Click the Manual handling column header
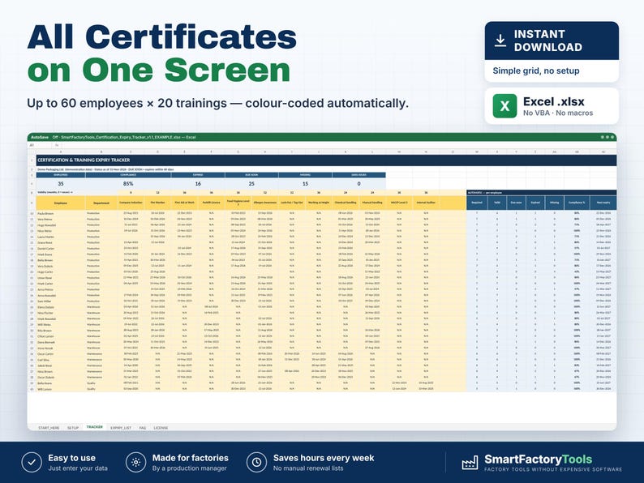The height and width of the screenshot is (483, 644). point(372,203)
